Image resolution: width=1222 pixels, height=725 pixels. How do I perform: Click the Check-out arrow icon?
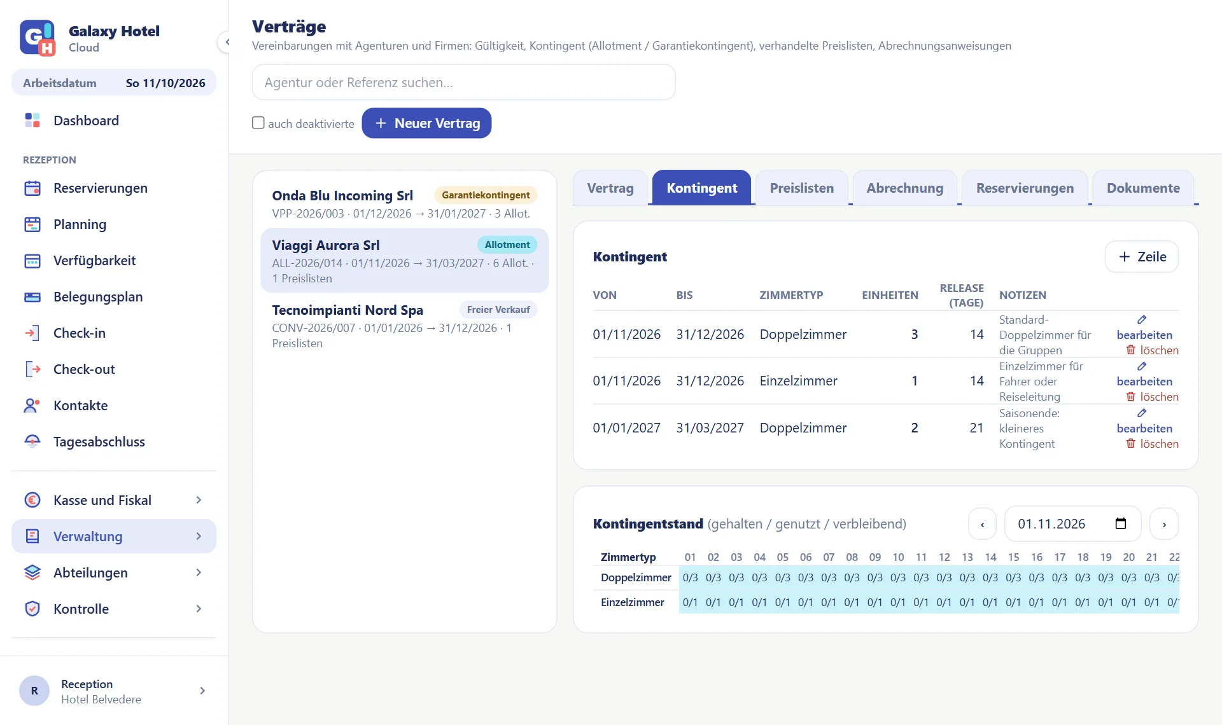32,369
